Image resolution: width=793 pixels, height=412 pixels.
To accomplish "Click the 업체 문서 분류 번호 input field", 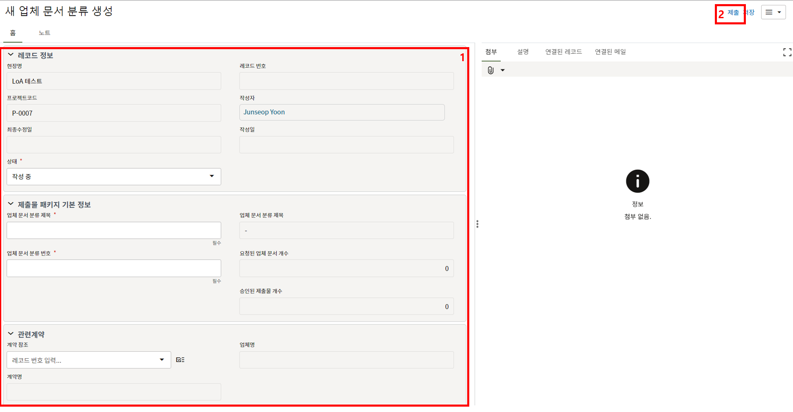I will (114, 268).
